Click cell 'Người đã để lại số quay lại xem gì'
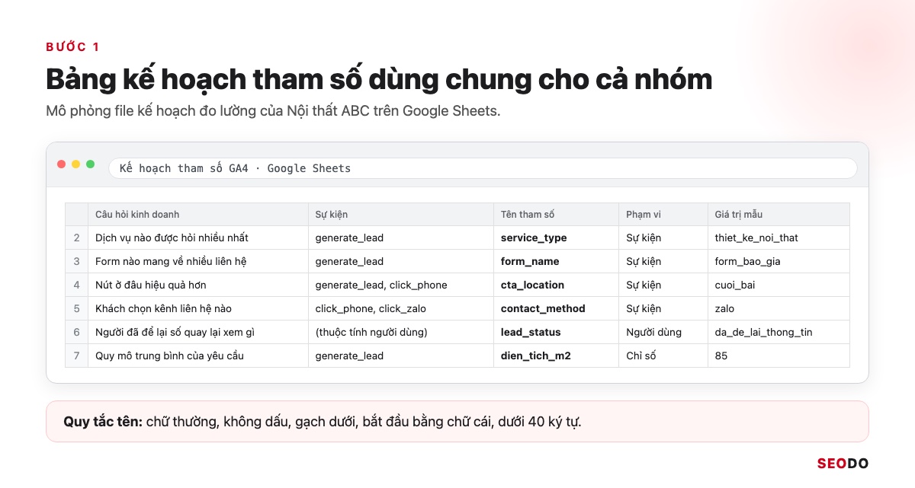The image size is (915, 488). pyautogui.click(x=198, y=332)
